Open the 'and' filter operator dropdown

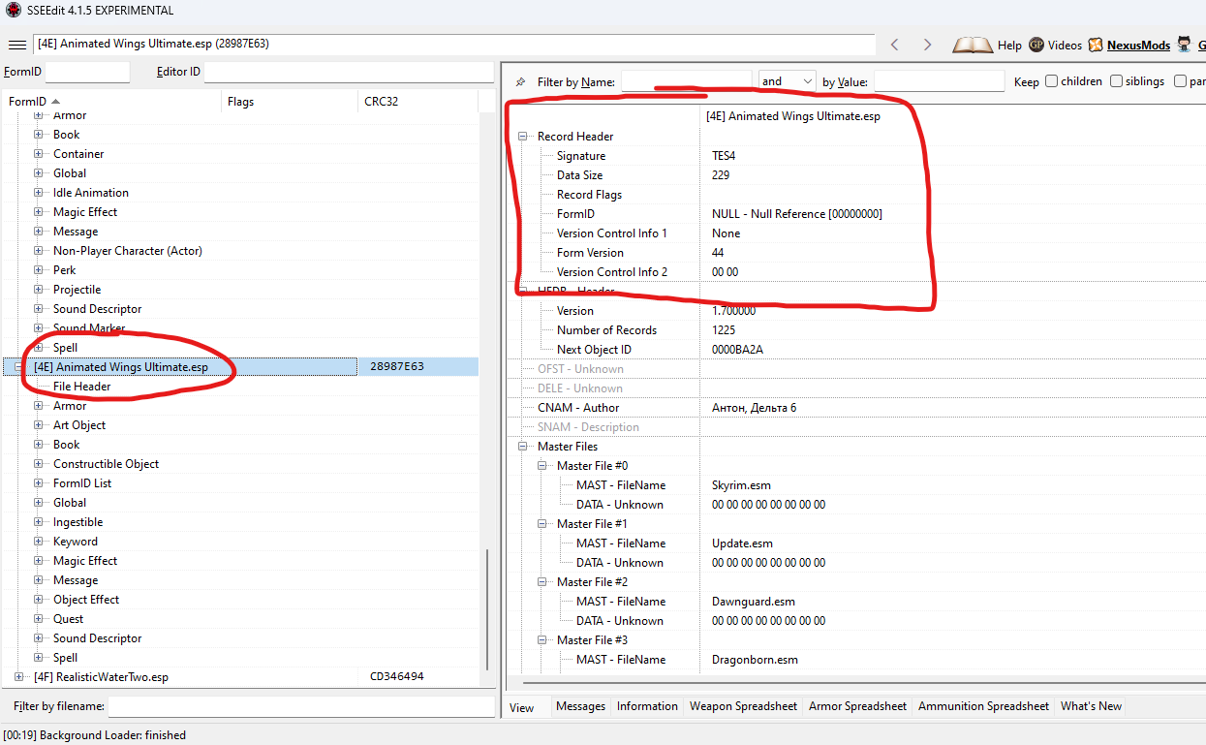(x=788, y=81)
